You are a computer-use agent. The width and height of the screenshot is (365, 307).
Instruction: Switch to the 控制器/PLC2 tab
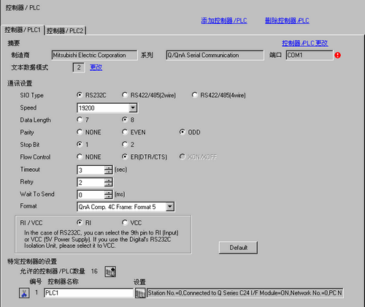[x=65, y=31]
